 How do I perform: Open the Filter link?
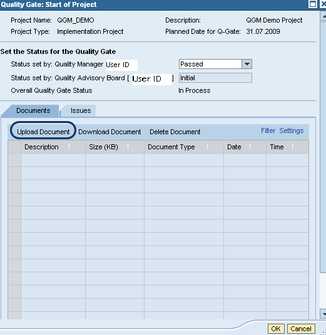(268, 130)
